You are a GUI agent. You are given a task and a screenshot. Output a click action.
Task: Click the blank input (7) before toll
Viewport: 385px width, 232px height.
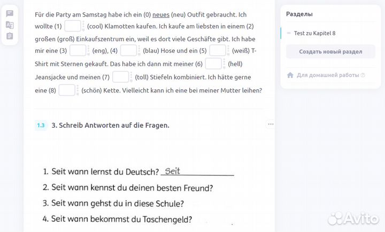tap(120, 77)
